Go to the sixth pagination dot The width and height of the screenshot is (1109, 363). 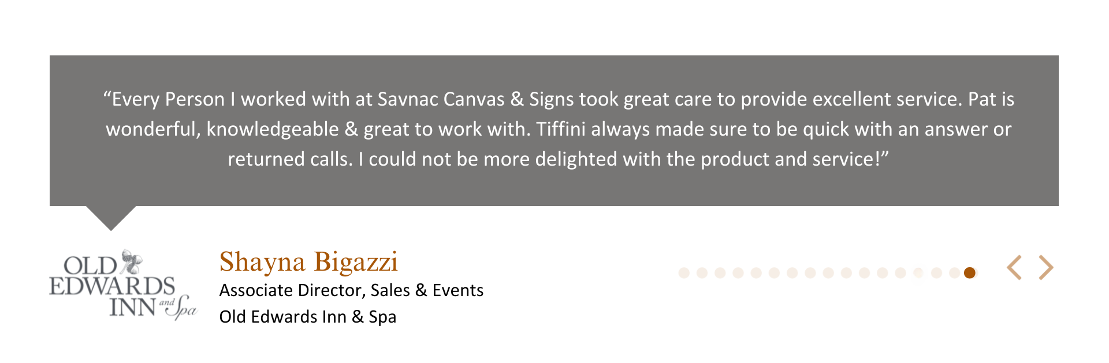773,273
